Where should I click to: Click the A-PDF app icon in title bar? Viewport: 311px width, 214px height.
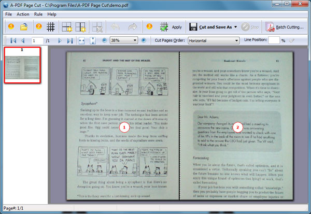(6, 5)
